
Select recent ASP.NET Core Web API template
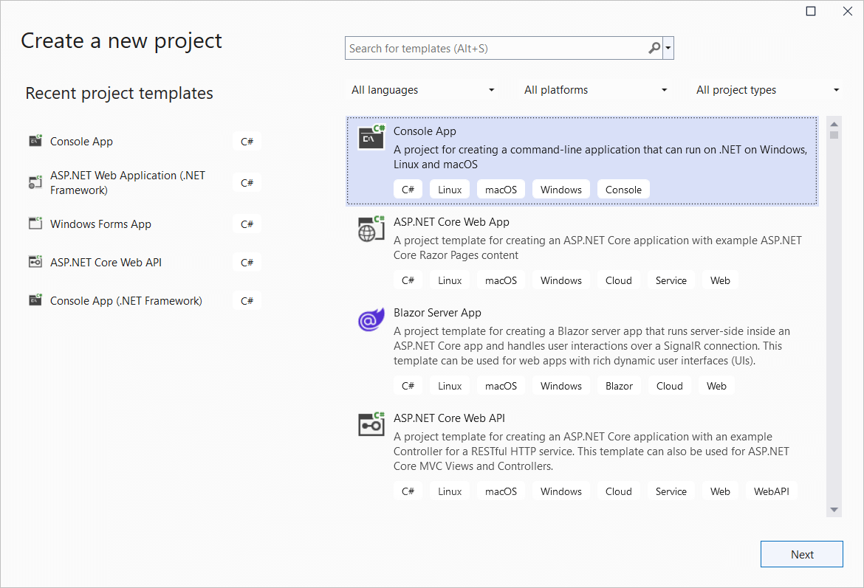coord(106,262)
